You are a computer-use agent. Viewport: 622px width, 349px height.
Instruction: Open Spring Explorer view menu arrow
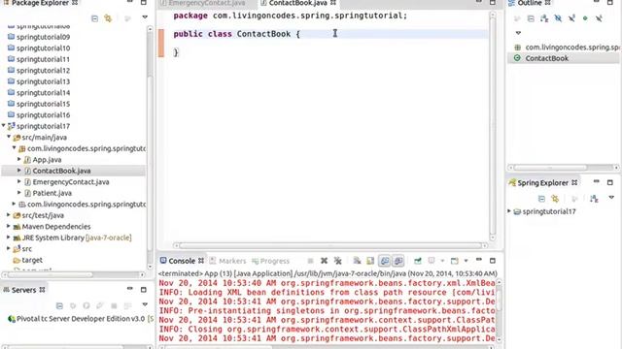[611, 198]
